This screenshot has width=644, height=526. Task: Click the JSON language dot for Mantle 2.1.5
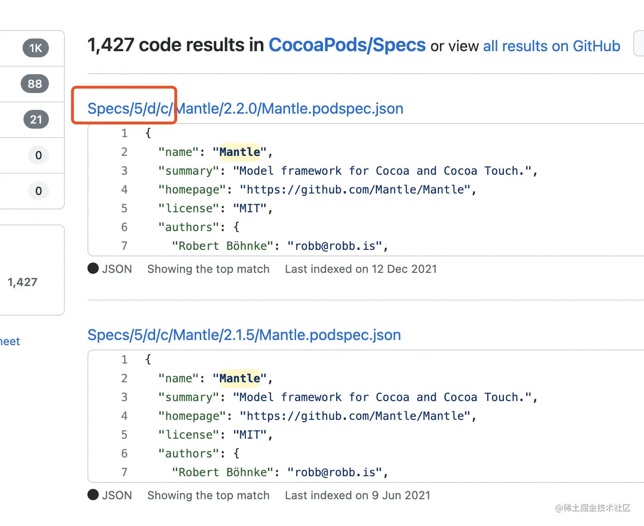[93, 495]
